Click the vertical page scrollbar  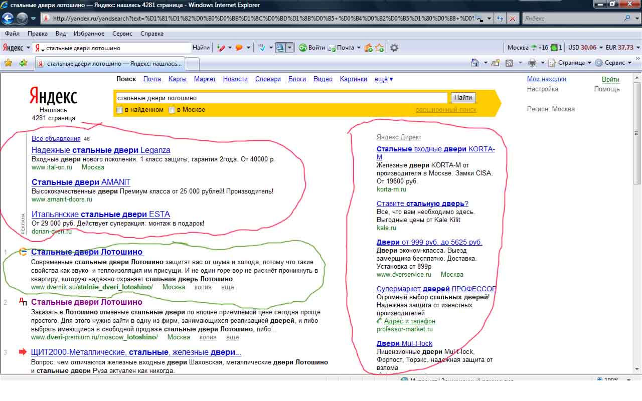coord(637,223)
